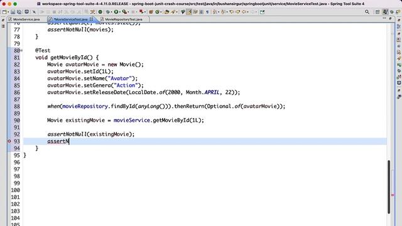Viewport: 402px width, 226px height.
Task: Click the red error marker in overview ruler
Action: point(393,195)
